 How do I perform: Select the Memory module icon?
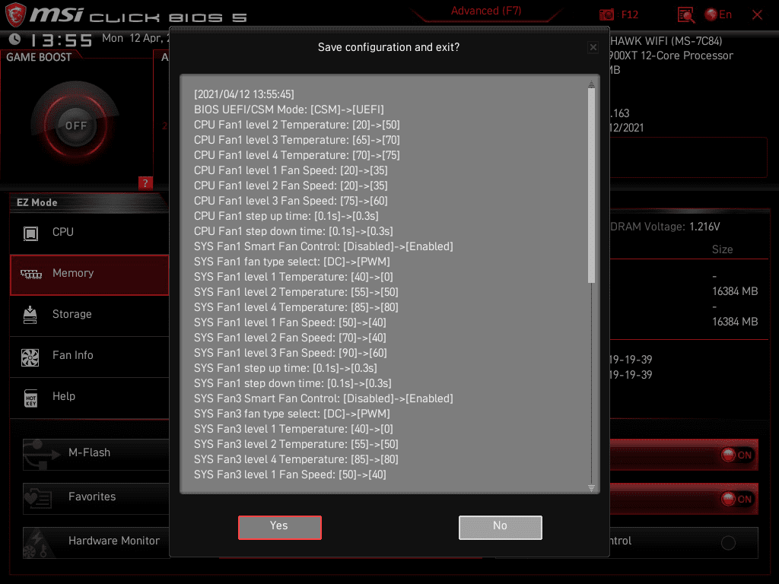point(30,274)
